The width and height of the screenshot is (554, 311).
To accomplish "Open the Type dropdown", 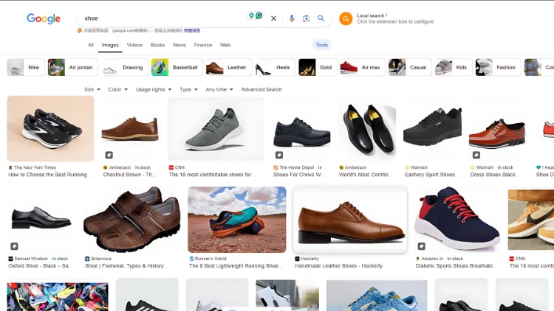I will 188,90.
